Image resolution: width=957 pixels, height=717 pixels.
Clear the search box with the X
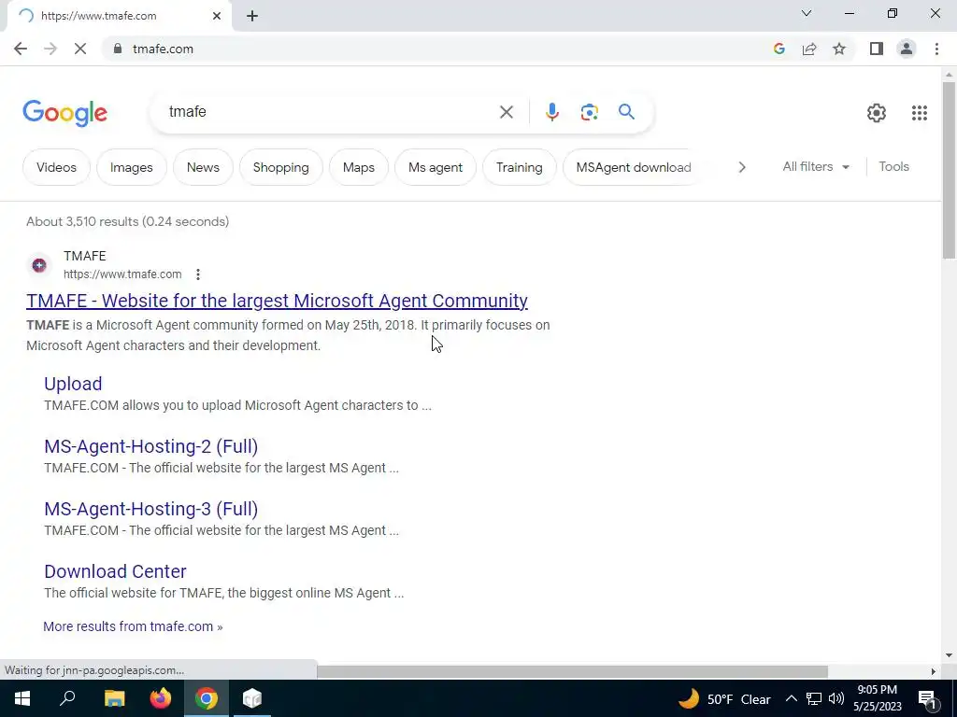(x=506, y=112)
